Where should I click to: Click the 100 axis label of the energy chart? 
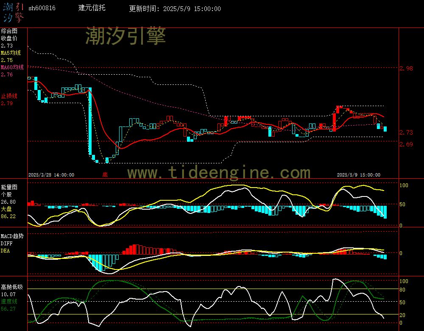(404, 185)
